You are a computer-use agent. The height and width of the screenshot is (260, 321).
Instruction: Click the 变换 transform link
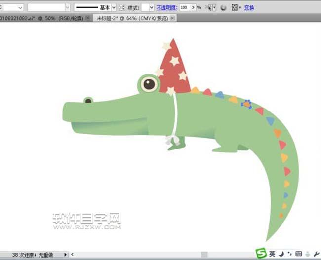(x=249, y=8)
